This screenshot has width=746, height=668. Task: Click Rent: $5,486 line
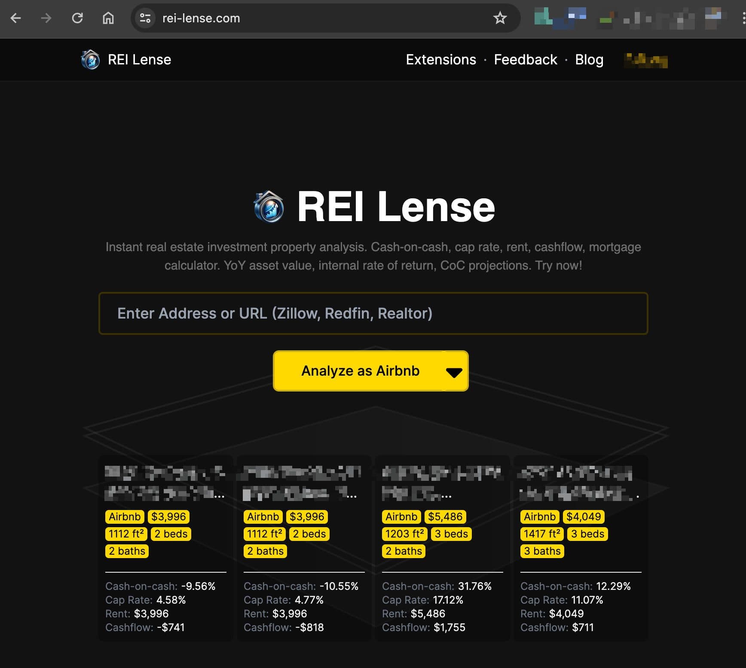pyautogui.click(x=413, y=613)
